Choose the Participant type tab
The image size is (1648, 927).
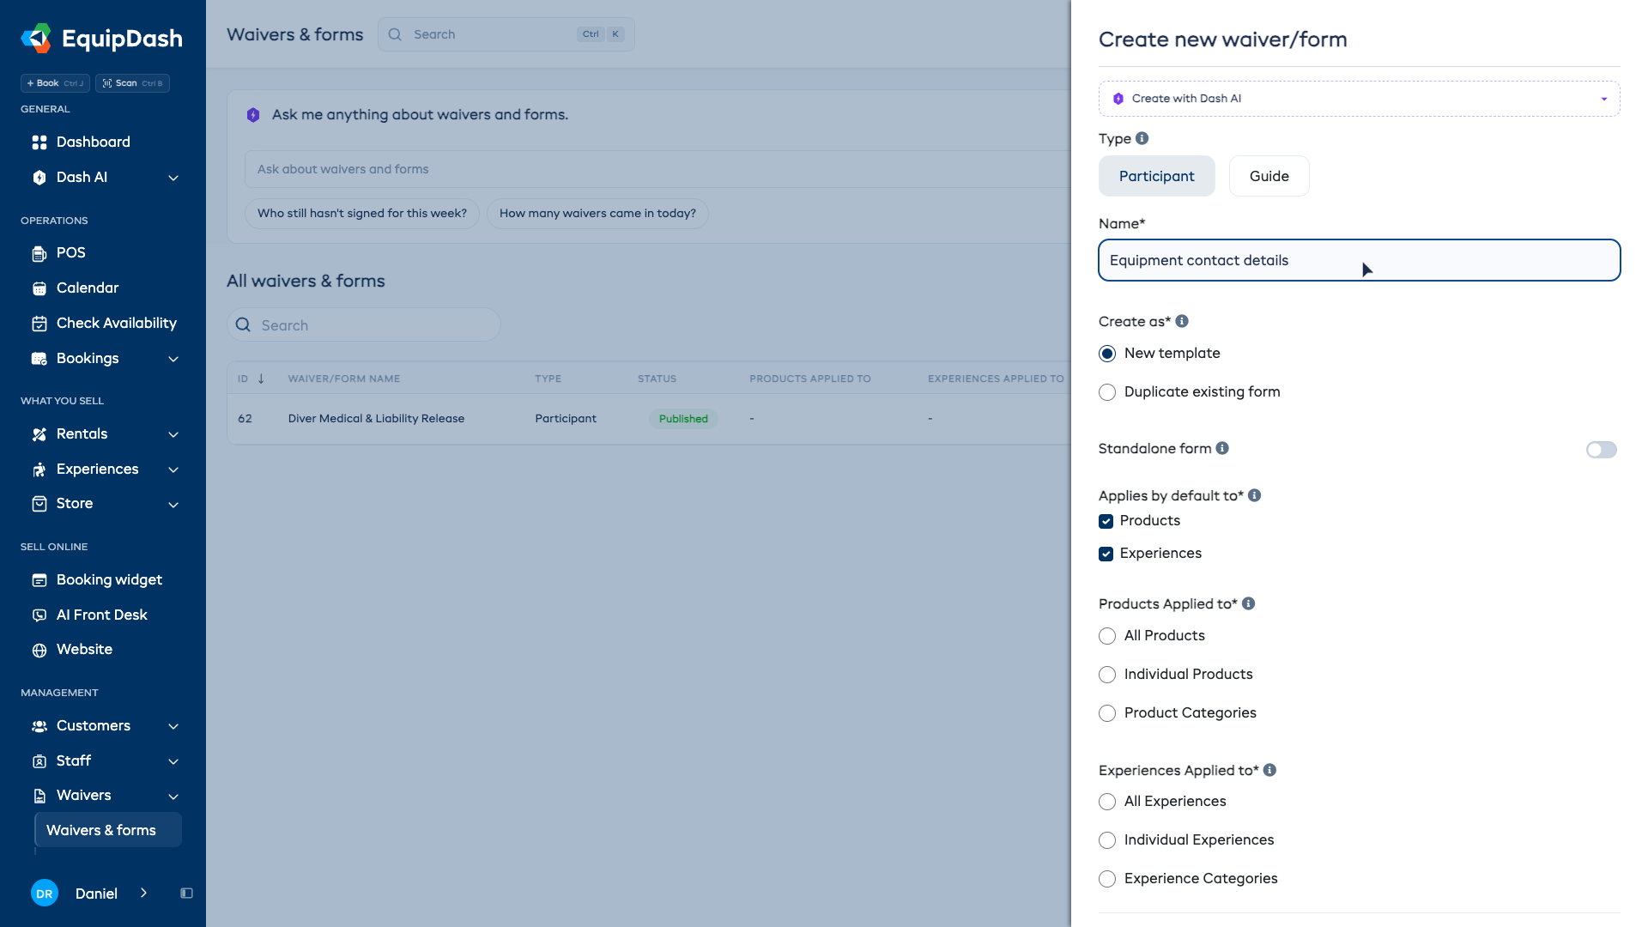(x=1156, y=176)
